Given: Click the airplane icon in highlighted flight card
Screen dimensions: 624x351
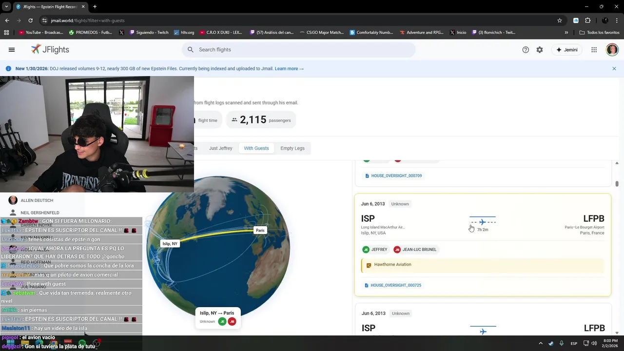Looking at the screenshot, I should click(x=483, y=222).
